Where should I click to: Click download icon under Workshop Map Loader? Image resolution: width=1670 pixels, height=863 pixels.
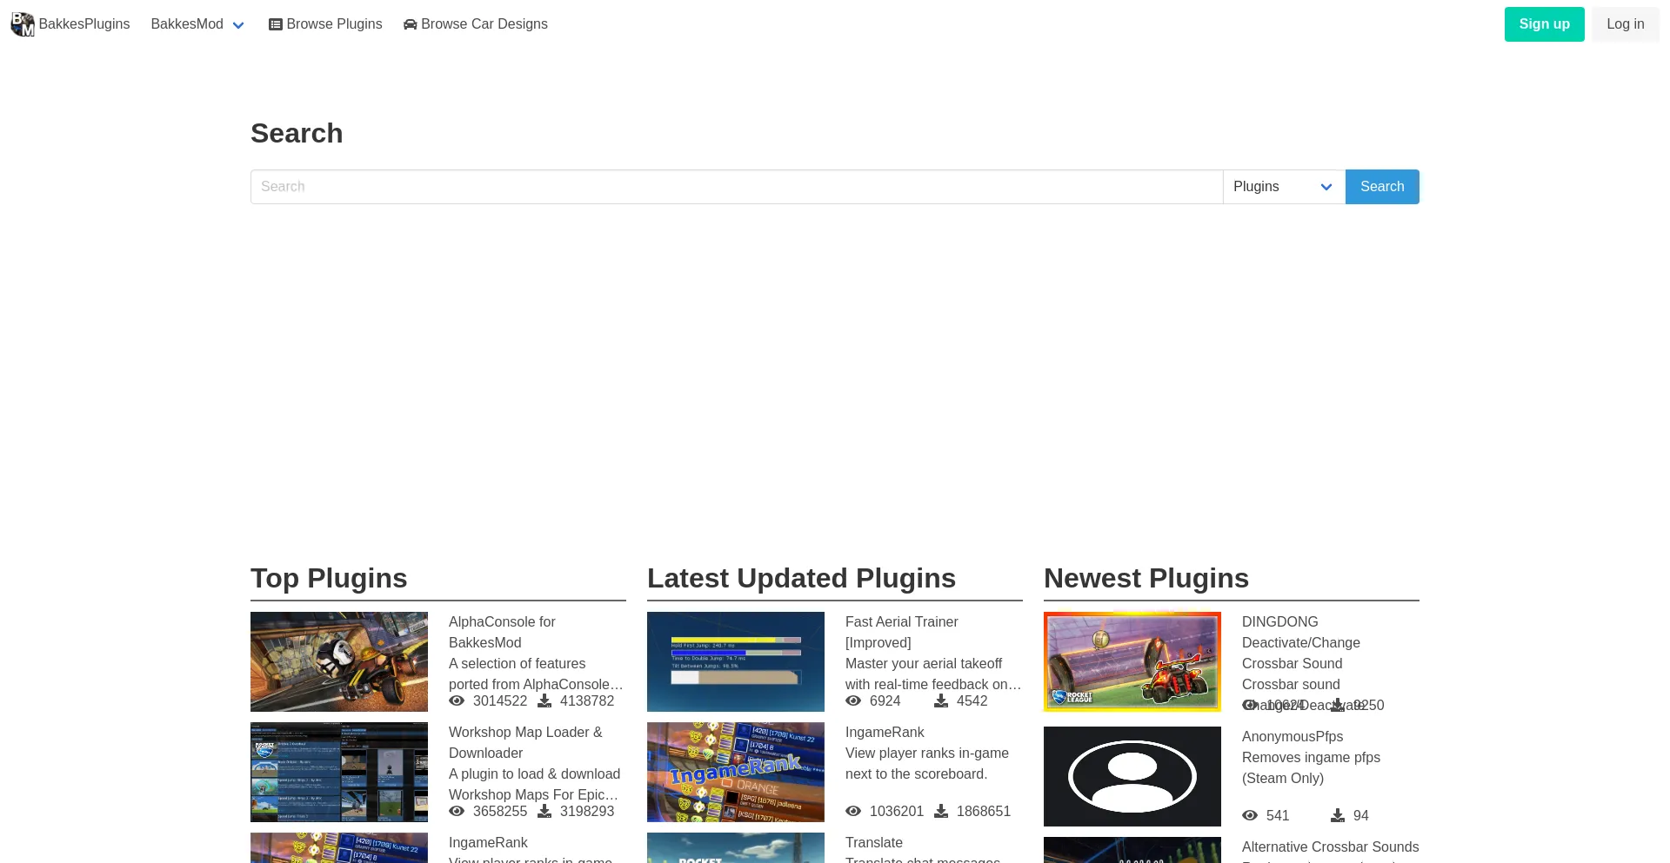click(544, 812)
